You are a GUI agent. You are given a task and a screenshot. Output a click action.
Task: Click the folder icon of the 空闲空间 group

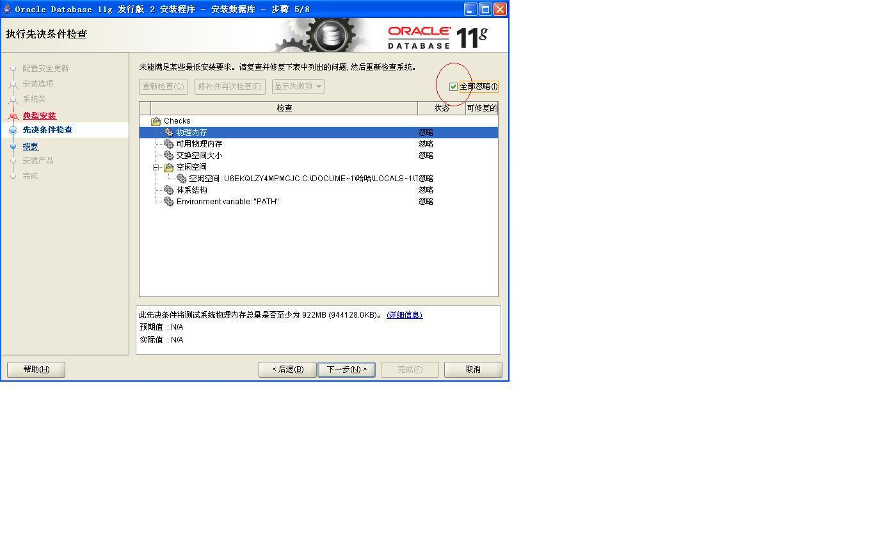coord(169,167)
